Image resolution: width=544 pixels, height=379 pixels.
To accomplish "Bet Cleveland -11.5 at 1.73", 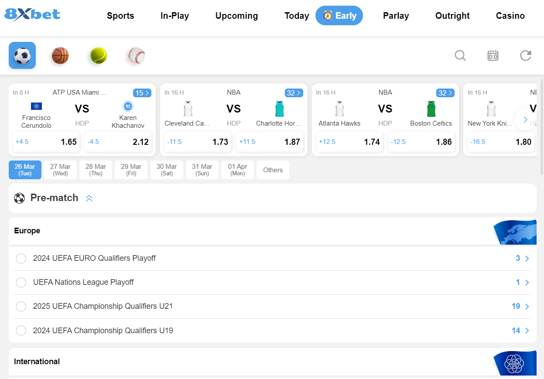I will [x=198, y=142].
